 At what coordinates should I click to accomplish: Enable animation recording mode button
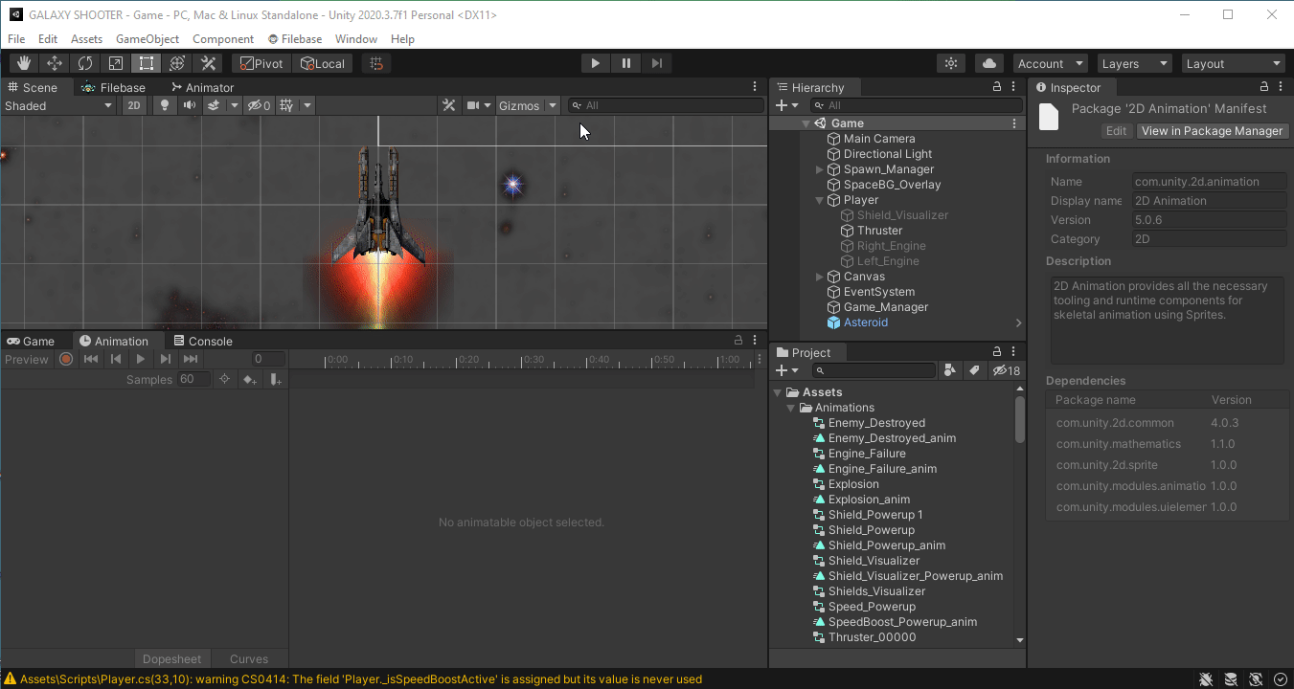pyautogui.click(x=66, y=359)
